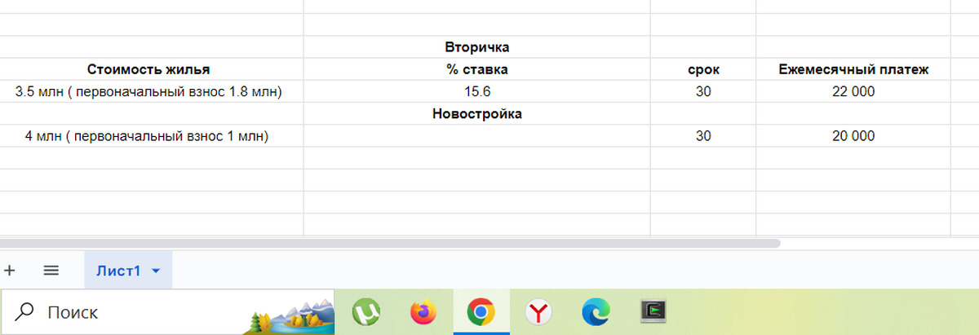
Task: Select the % ставка header cell
Action: [x=477, y=69]
